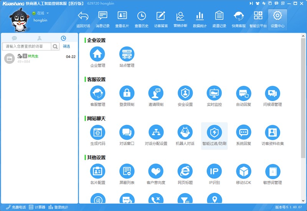This screenshot has height=211, width=307.
Task: Open 对话分配设置 allocation settings
Action: (156, 132)
